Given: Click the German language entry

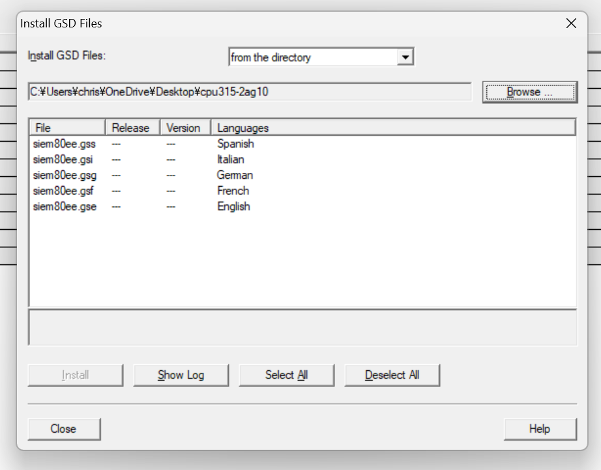Looking at the screenshot, I should tap(235, 176).
